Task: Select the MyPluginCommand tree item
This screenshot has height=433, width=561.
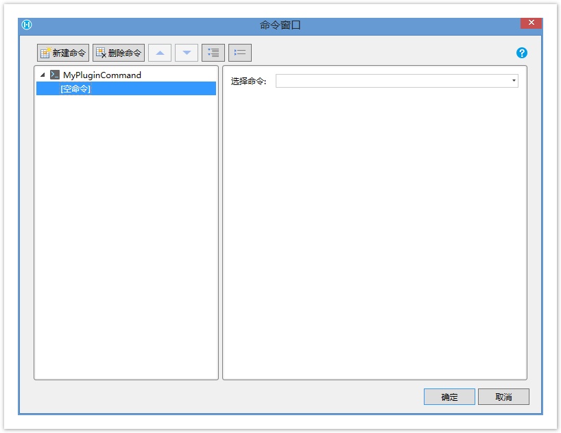Action: [102, 75]
